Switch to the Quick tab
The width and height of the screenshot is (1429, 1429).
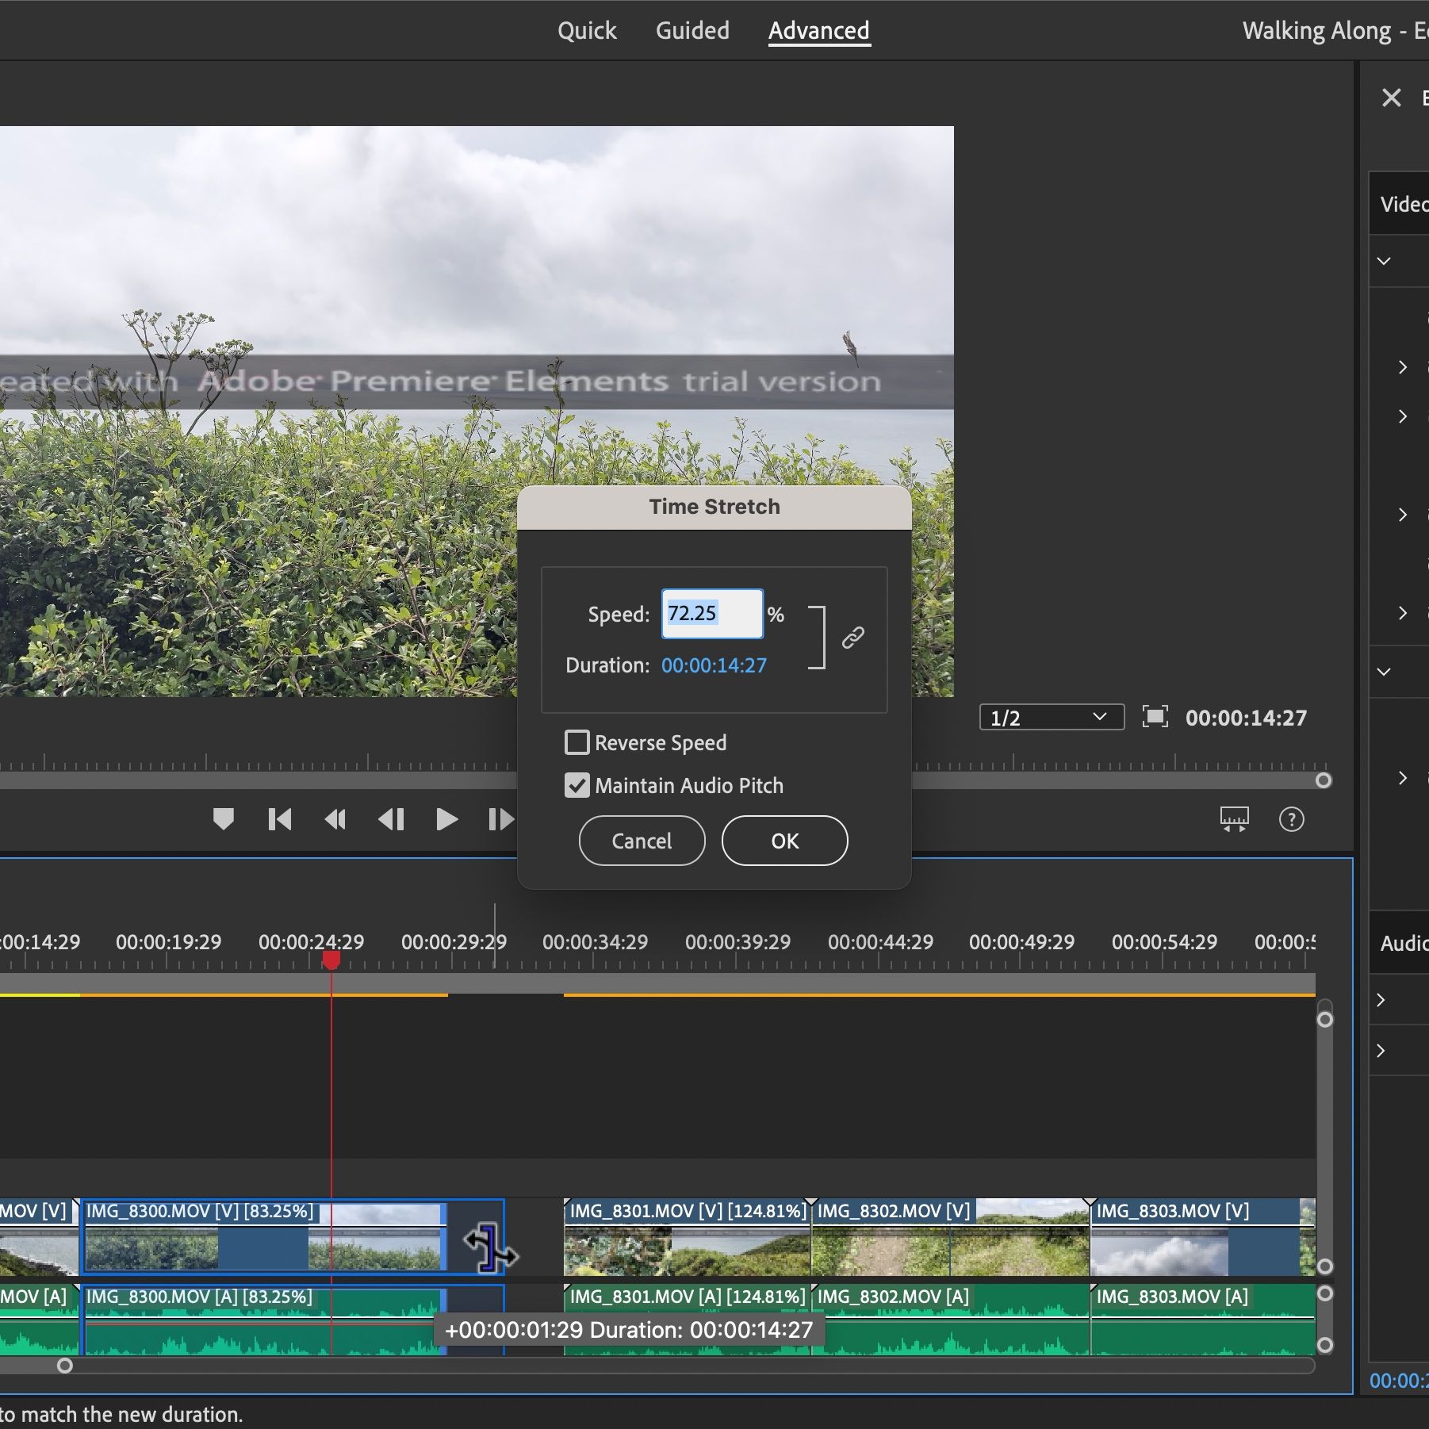click(x=586, y=30)
